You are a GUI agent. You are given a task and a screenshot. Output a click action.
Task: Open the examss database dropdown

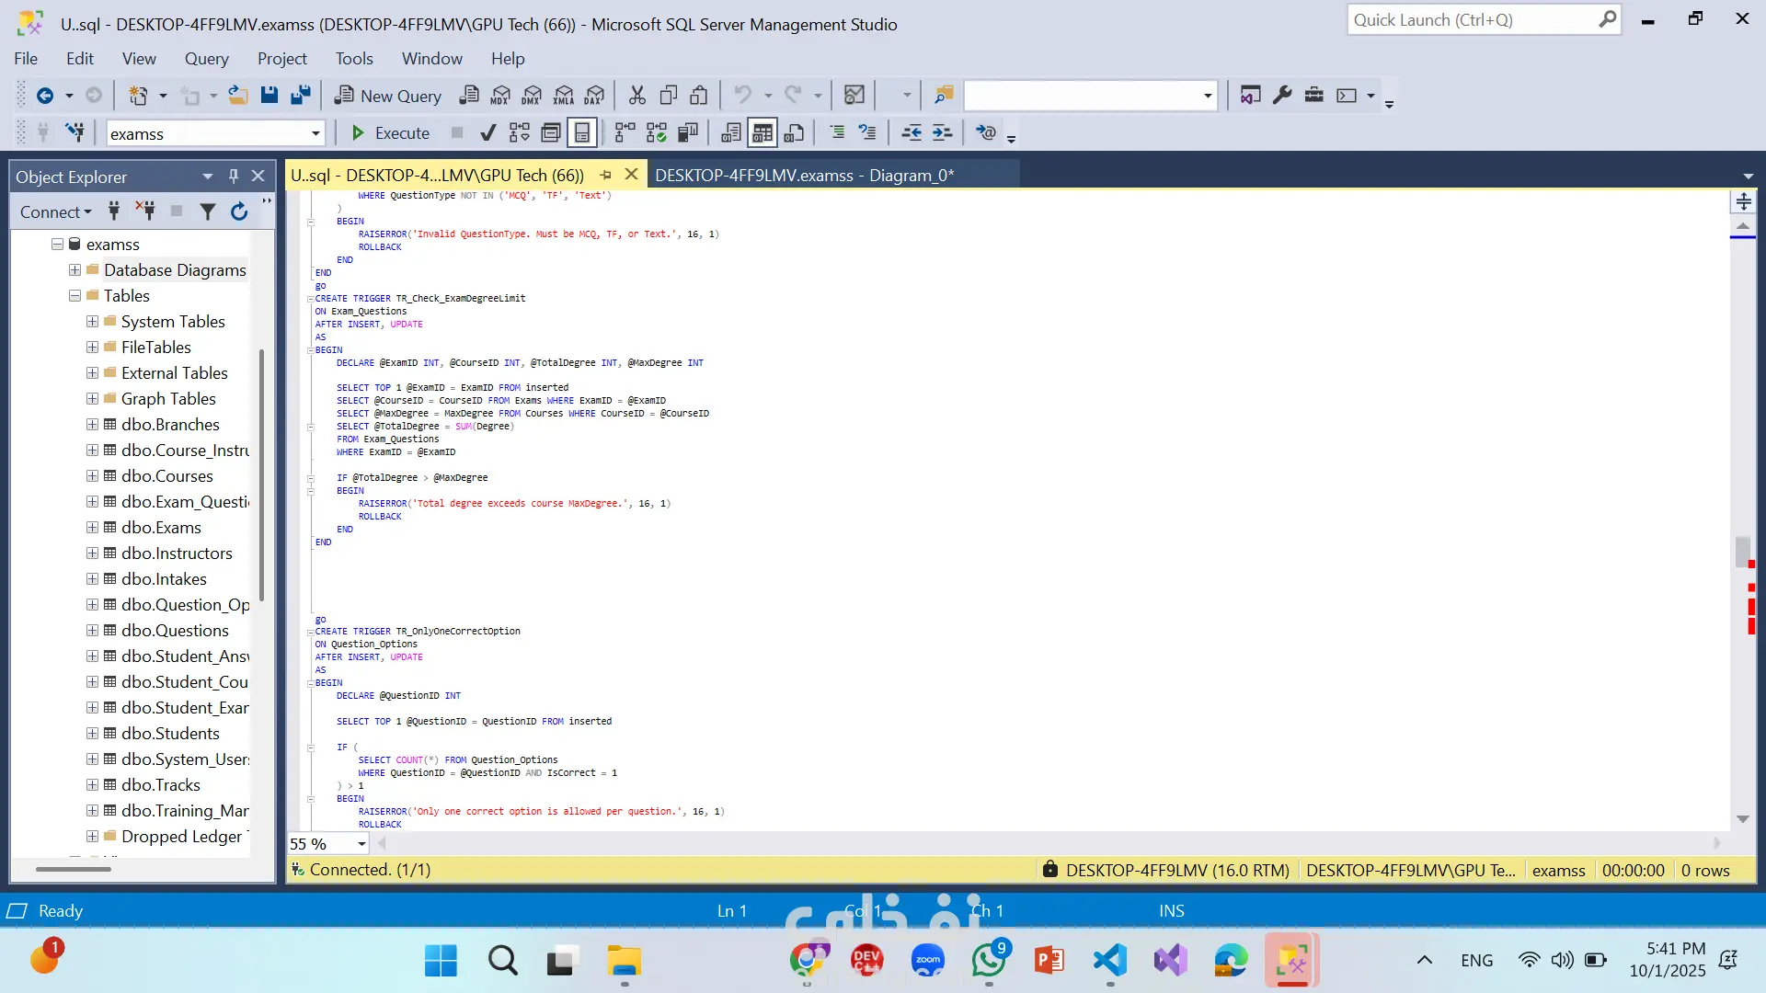coord(315,134)
